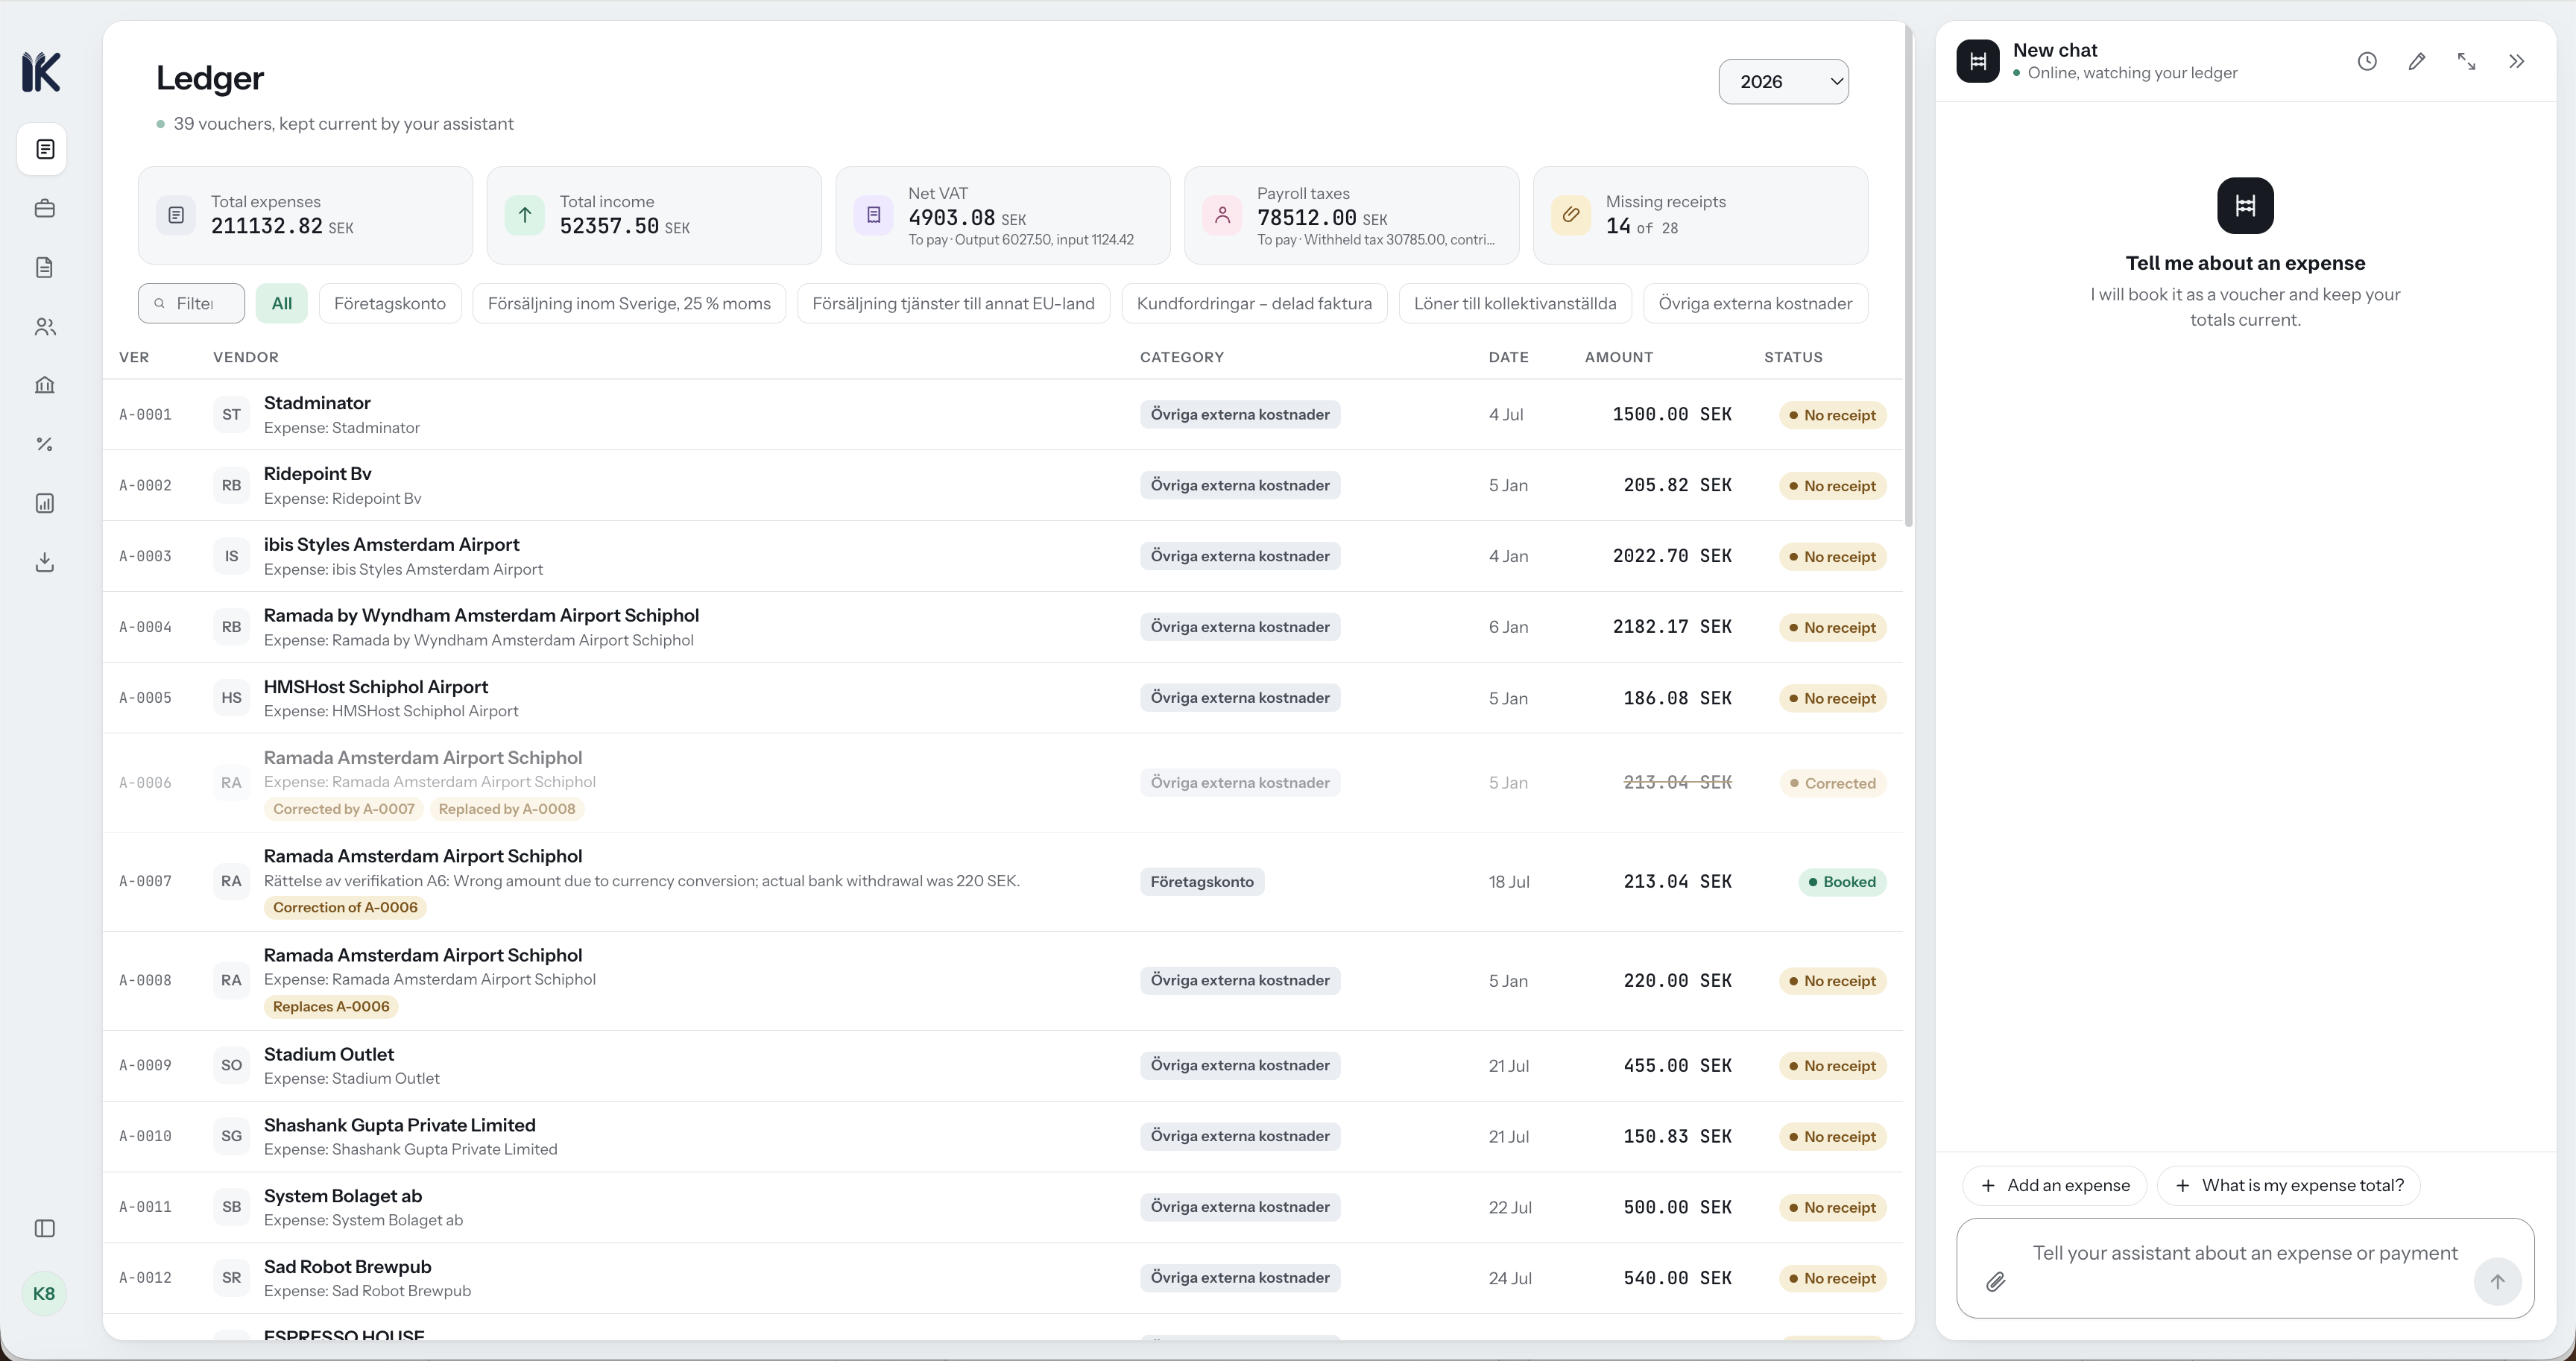Click the Filter search input field
This screenshot has width=2576, height=1361.
tap(191, 303)
